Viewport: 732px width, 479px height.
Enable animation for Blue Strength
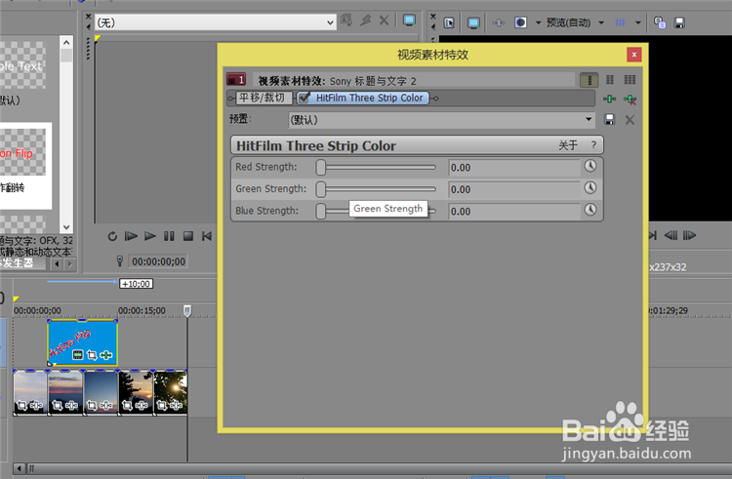[x=590, y=210]
